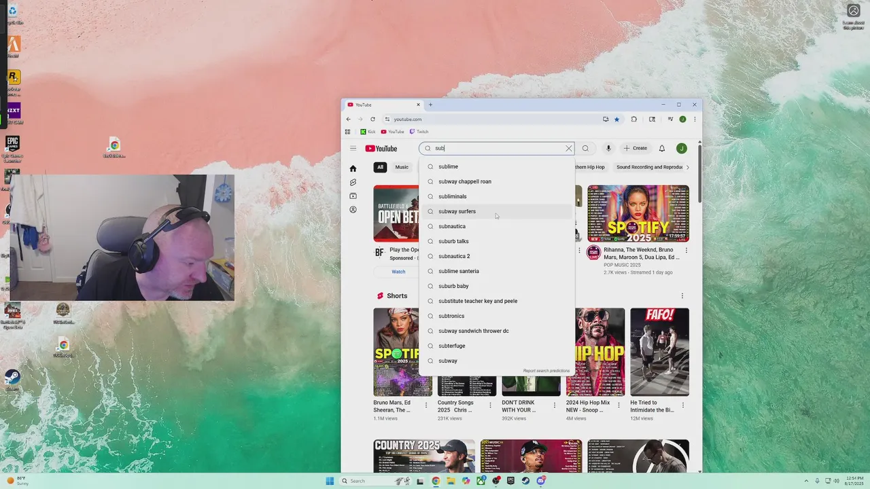The width and height of the screenshot is (870, 489).
Task: Click the Create button
Action: 636,148
